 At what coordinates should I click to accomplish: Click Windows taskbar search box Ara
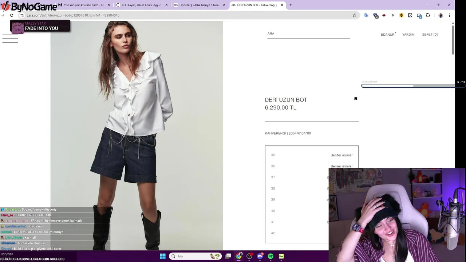pos(196,256)
